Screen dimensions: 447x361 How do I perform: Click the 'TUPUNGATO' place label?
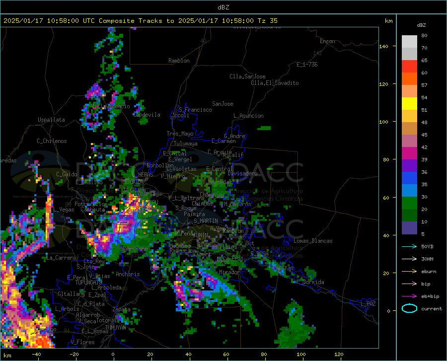(x=89, y=283)
